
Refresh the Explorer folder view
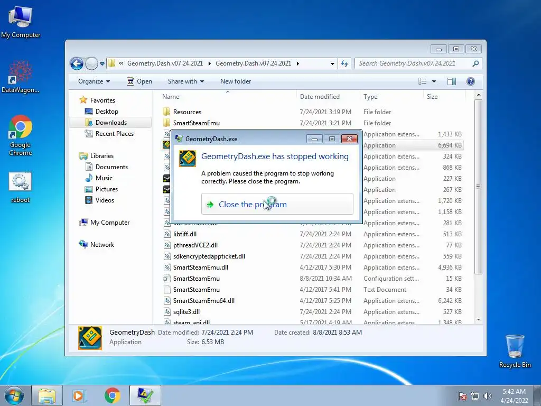pyautogui.click(x=344, y=63)
